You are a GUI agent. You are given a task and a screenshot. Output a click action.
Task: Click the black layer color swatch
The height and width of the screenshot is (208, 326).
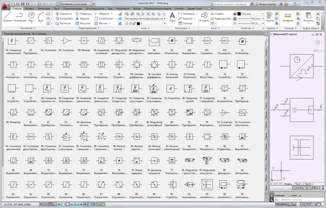(138, 23)
